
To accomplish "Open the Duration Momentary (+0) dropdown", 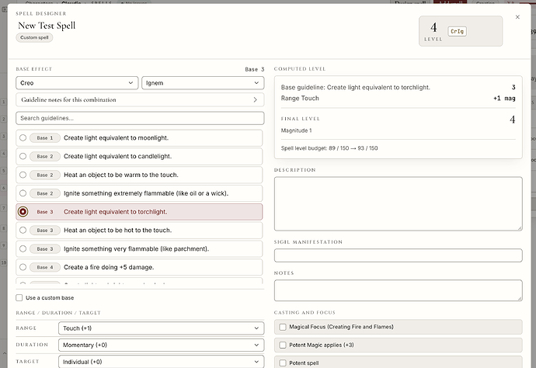I will (161, 345).
